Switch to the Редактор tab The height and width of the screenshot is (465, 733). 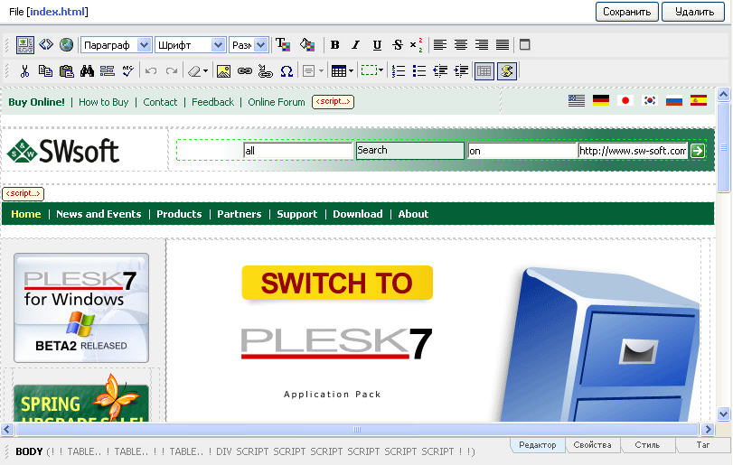[537, 445]
